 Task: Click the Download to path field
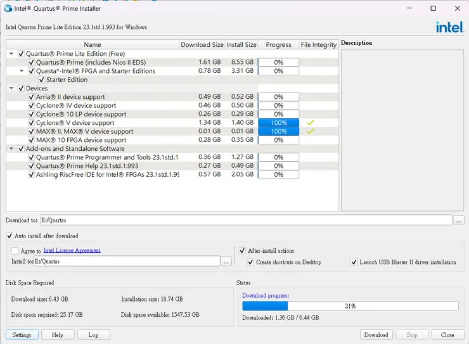[x=247, y=220]
